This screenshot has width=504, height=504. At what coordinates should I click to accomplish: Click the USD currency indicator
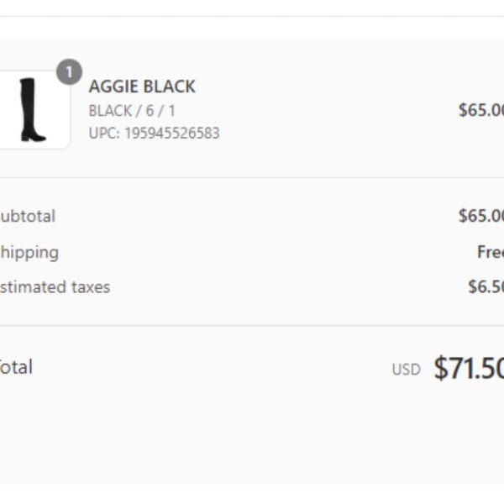point(407,370)
